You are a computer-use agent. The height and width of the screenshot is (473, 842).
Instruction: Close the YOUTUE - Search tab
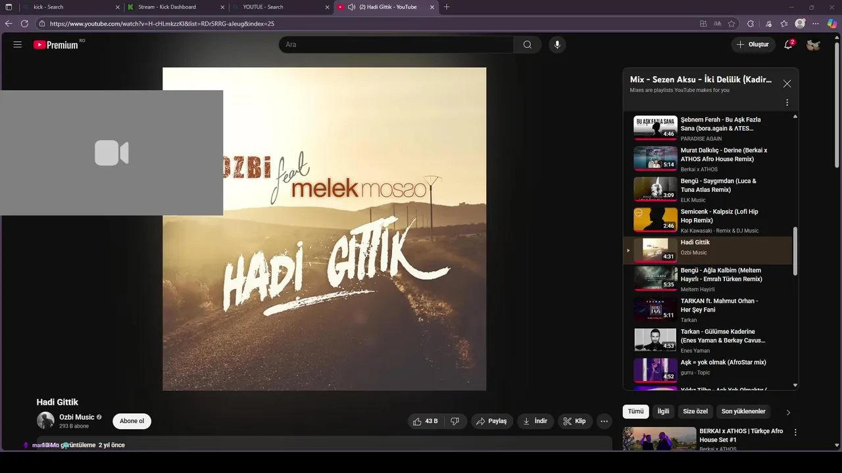pyautogui.click(x=328, y=7)
